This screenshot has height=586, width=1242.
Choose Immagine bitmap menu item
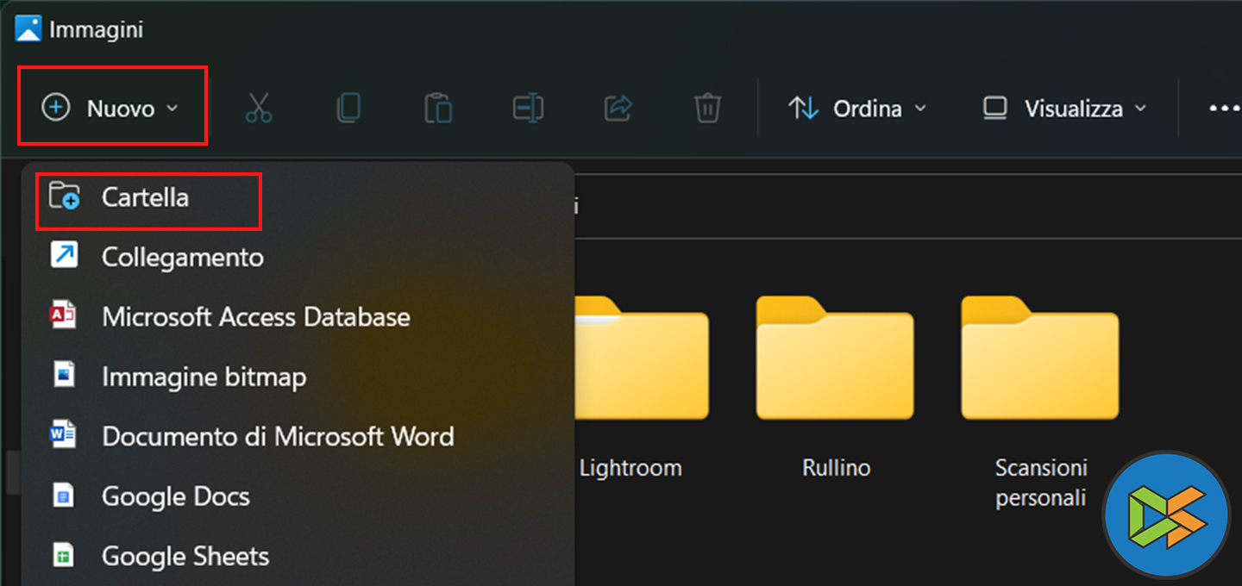204,377
